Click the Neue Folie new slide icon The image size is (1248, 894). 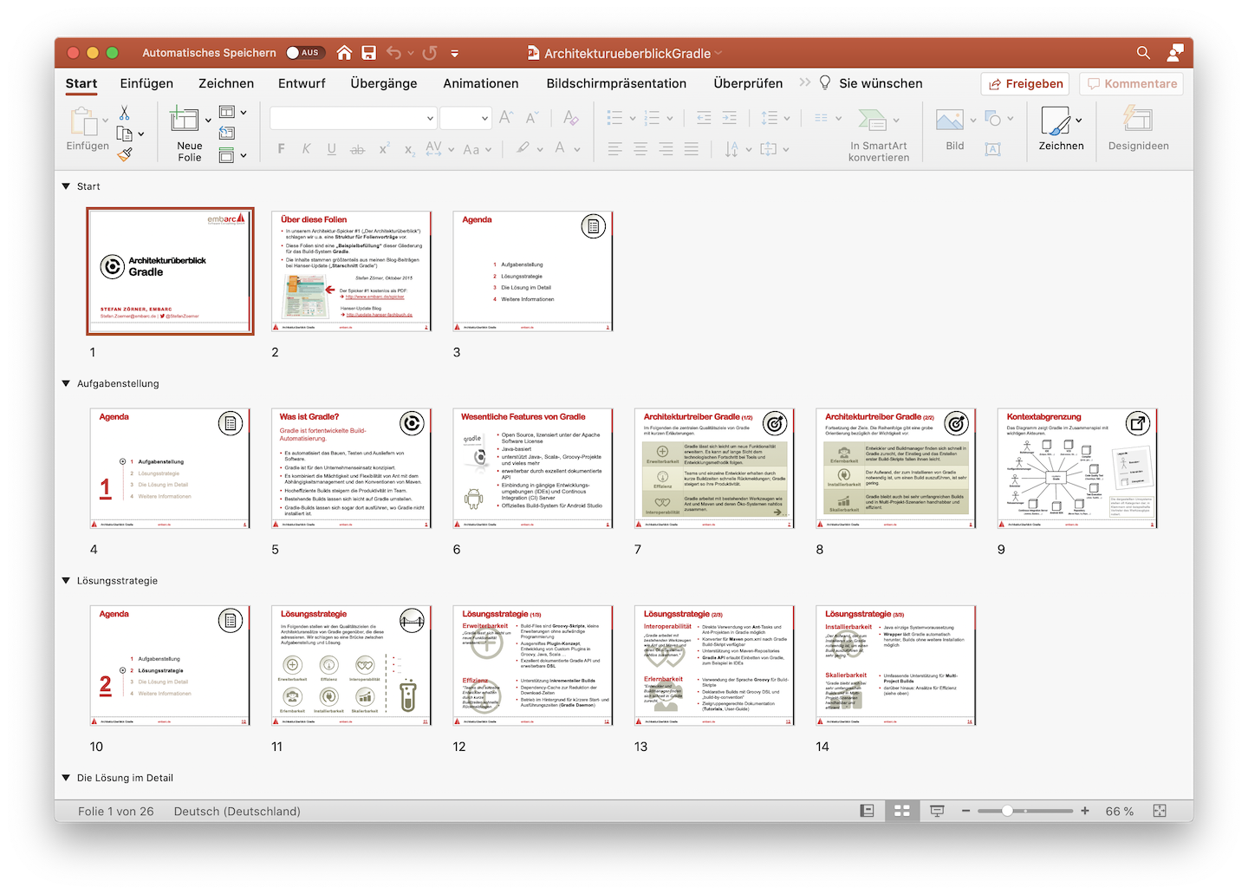pyautogui.click(x=184, y=121)
